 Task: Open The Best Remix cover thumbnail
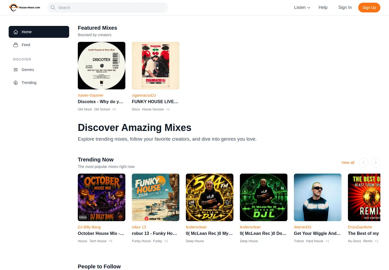pyautogui.click(x=364, y=197)
